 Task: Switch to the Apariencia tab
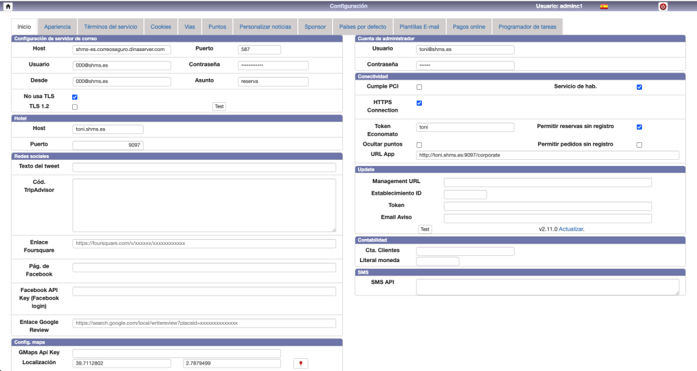(x=57, y=27)
